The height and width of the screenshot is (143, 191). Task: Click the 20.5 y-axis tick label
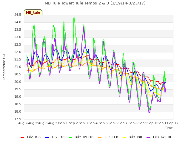coord(18,74)
